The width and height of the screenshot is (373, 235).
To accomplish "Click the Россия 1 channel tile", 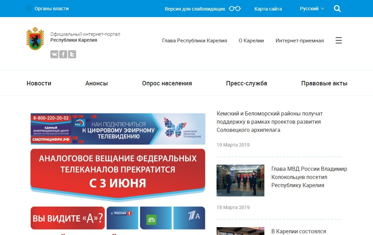I will (122, 218).
